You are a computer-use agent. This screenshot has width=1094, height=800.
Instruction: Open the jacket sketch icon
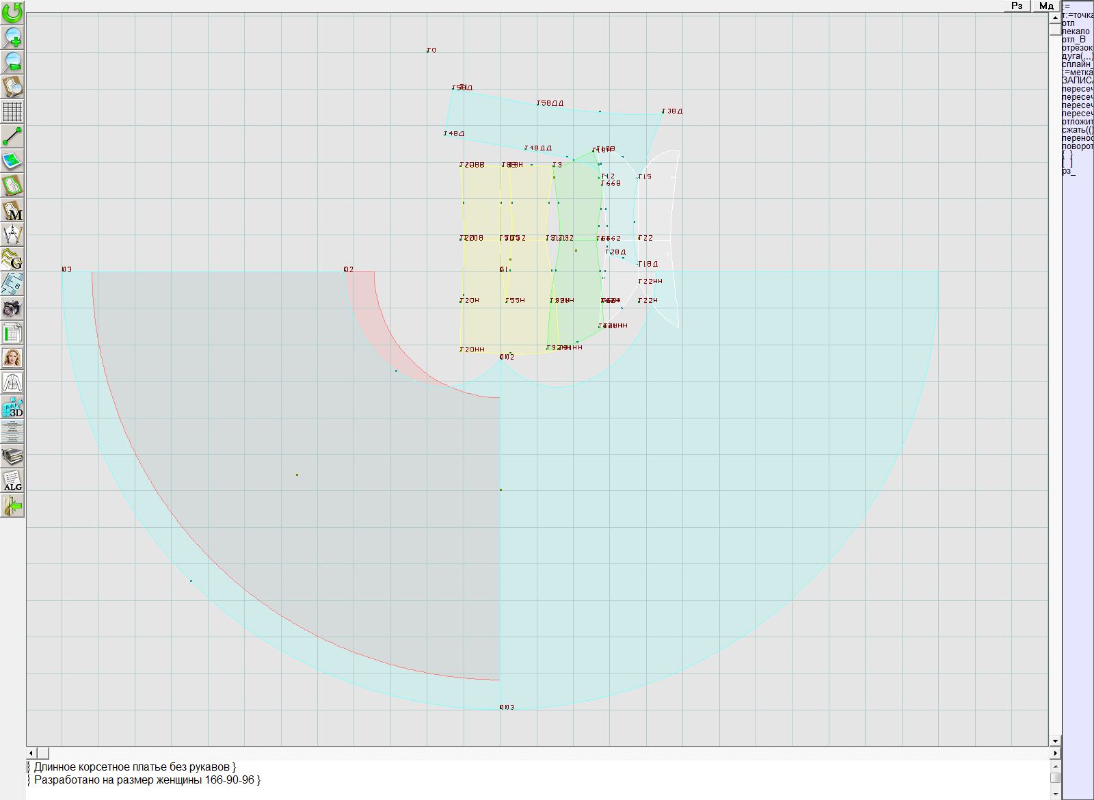tap(12, 382)
